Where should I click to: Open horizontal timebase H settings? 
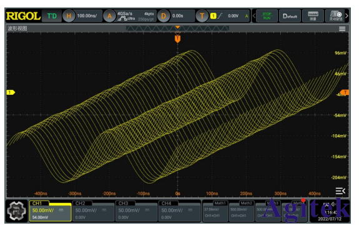69,16
